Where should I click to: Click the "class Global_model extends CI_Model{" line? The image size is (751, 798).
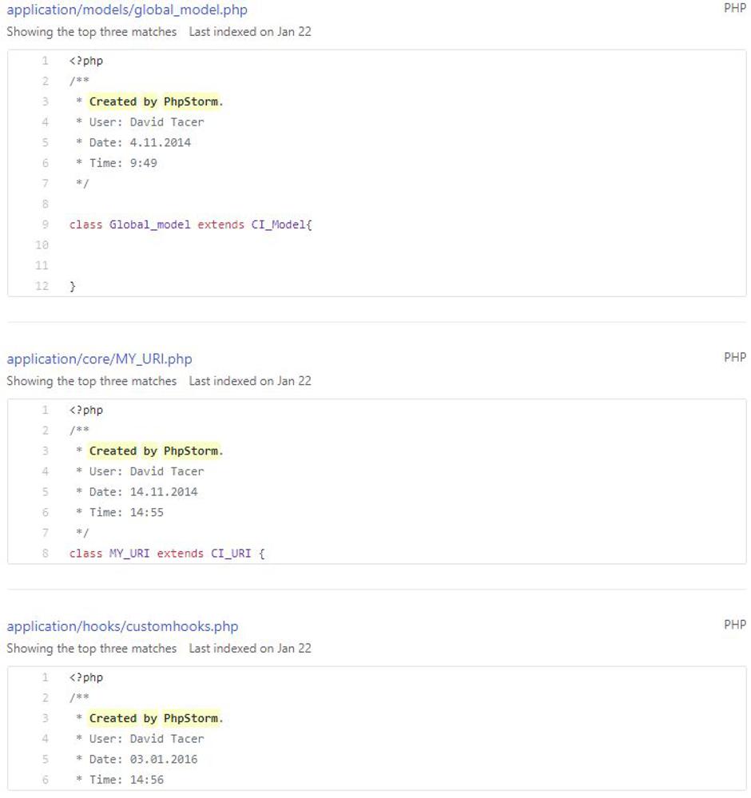click(190, 224)
